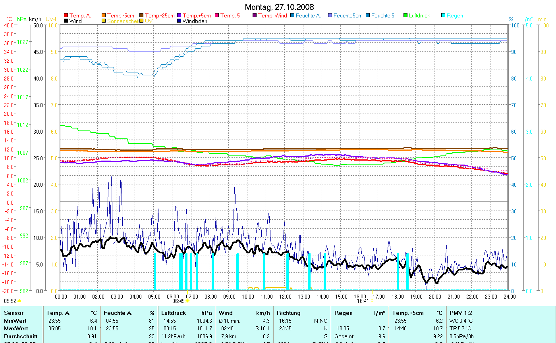Click the yellow Sonnenschein legend square
This screenshot has height=343, width=556.
(104, 21)
